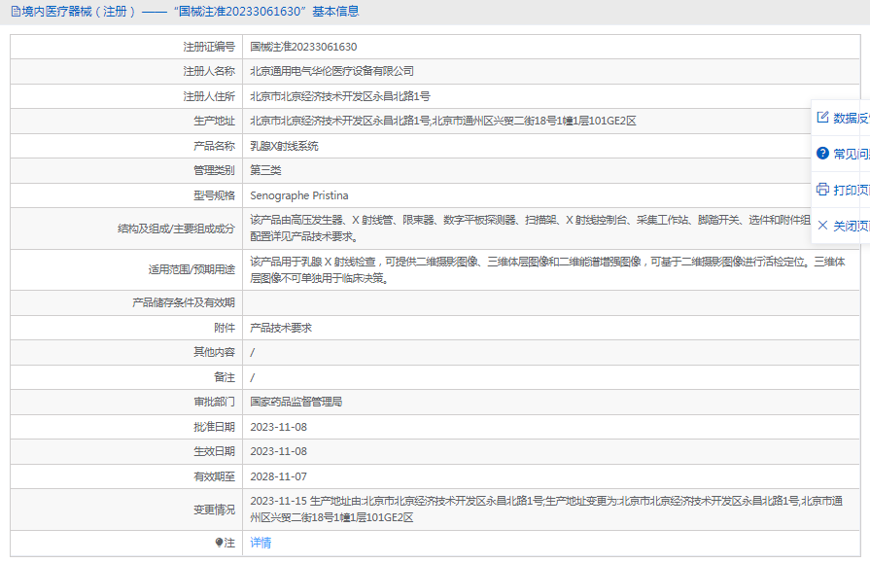Select expiry date 2028-11-07
Viewport: 870px width, 563px height.
click(x=279, y=476)
